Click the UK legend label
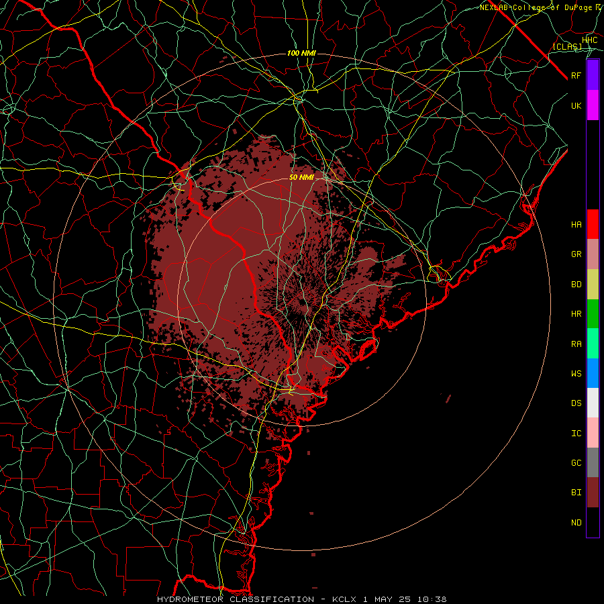Viewport: 604px width, 604px height. (576, 105)
